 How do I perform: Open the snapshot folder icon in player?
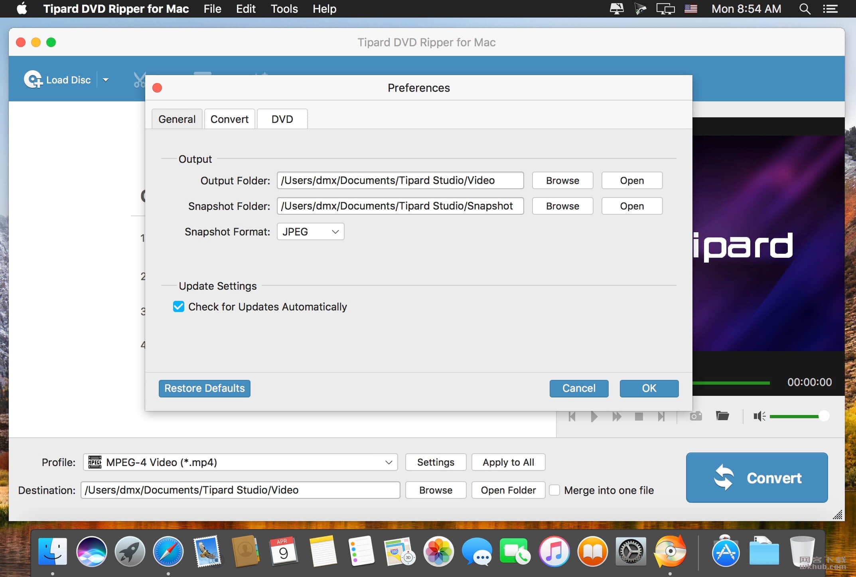722,416
